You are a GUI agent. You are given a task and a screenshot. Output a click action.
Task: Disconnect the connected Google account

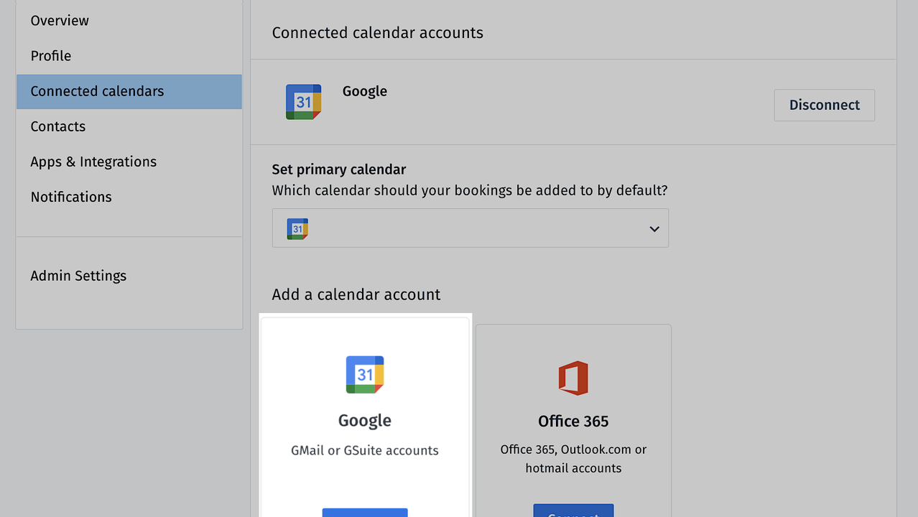[823, 105]
